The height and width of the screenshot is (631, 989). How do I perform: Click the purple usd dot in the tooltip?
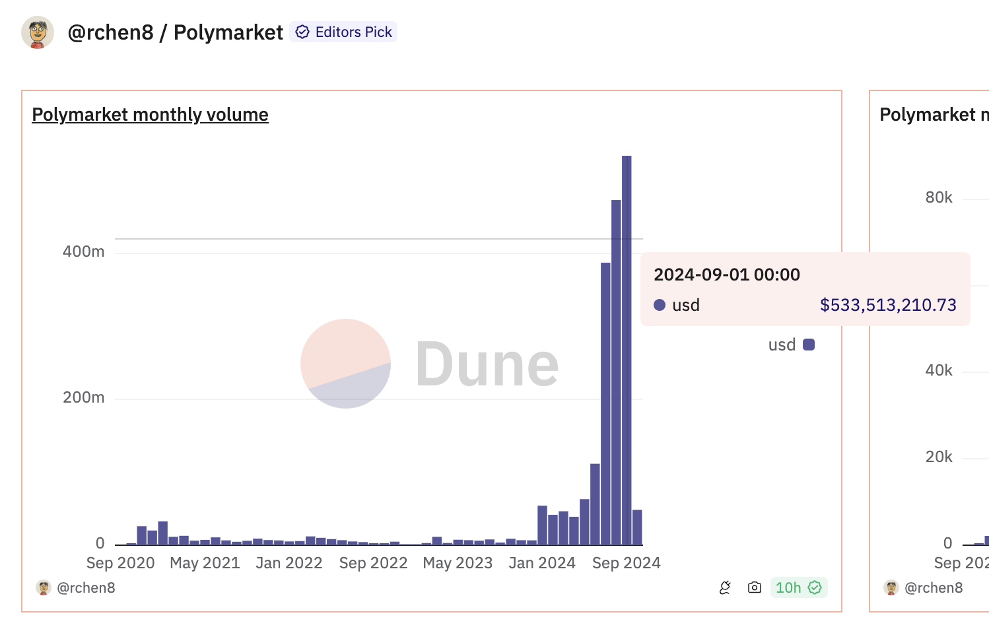coord(659,305)
